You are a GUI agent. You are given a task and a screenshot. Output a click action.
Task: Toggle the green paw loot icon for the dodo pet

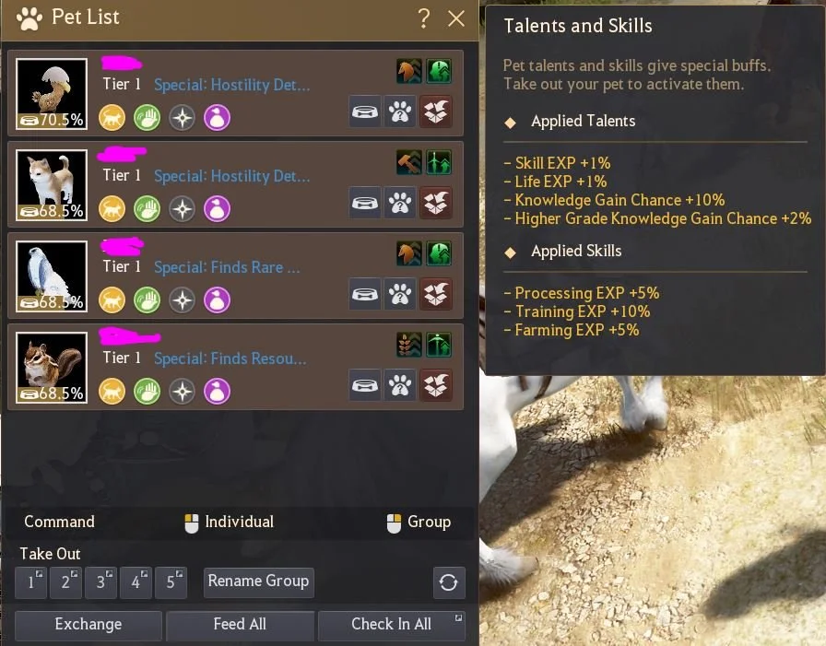click(147, 117)
